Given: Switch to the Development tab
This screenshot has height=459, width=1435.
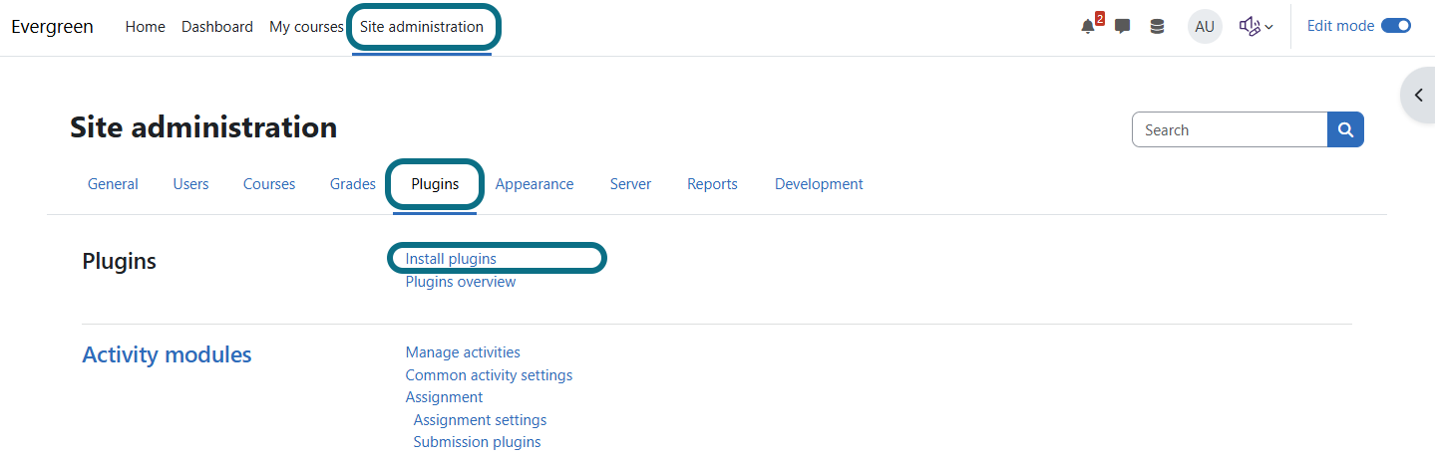Looking at the screenshot, I should [x=819, y=184].
